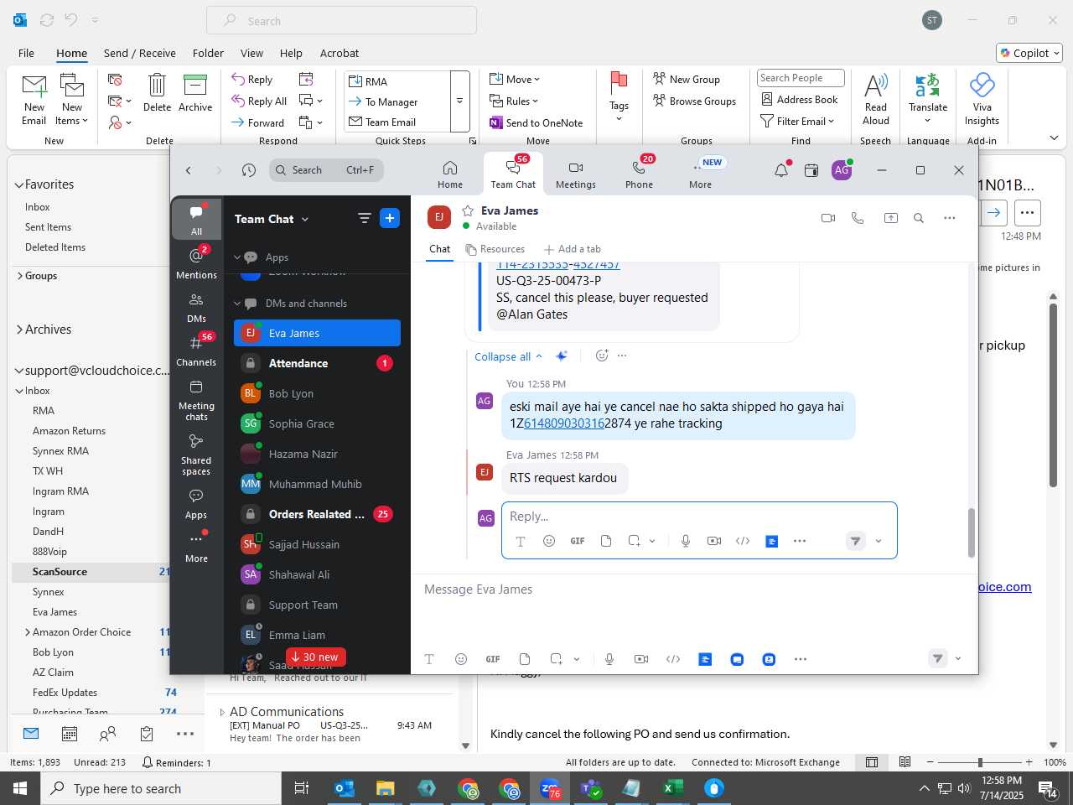Expand the Outlook Groups folder
This screenshot has height=805, width=1073.
tap(20, 276)
